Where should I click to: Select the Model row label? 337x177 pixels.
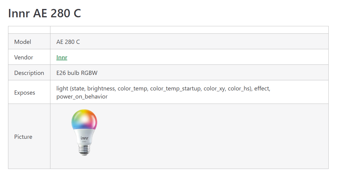coord(23,42)
